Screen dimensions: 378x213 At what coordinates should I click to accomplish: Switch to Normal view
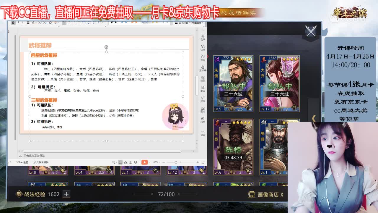pos(120,162)
